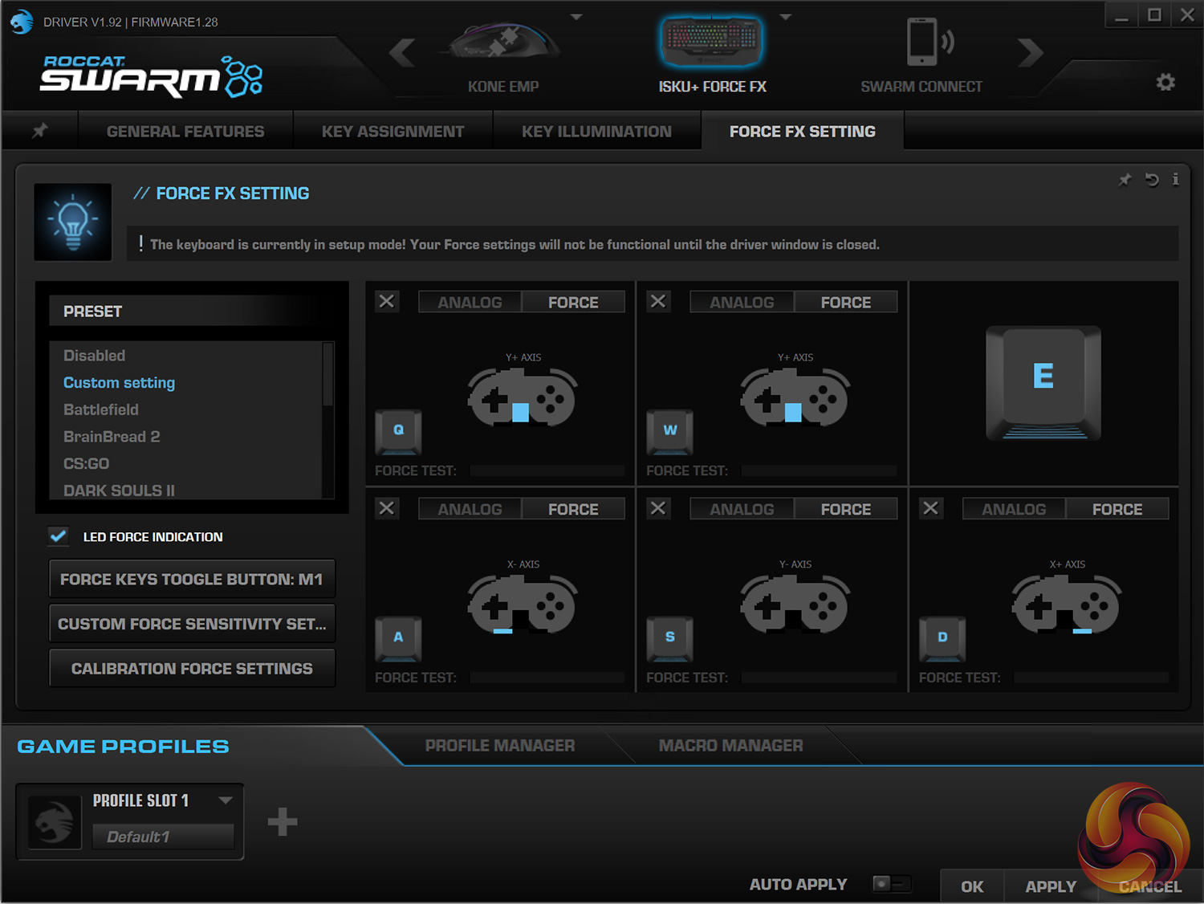This screenshot has width=1204, height=904.
Task: Open the General Features tab
Action: 185,131
